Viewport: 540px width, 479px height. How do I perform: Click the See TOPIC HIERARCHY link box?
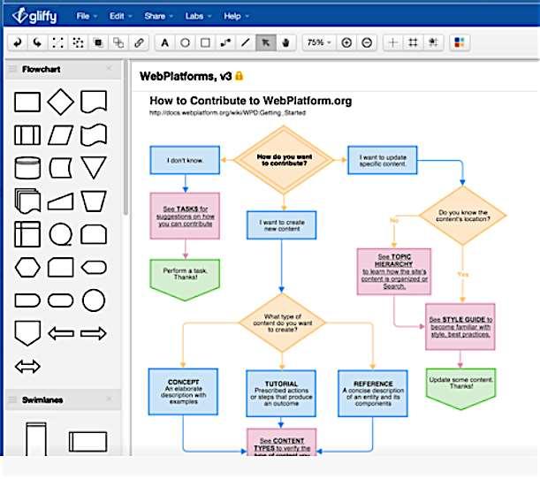click(394, 271)
